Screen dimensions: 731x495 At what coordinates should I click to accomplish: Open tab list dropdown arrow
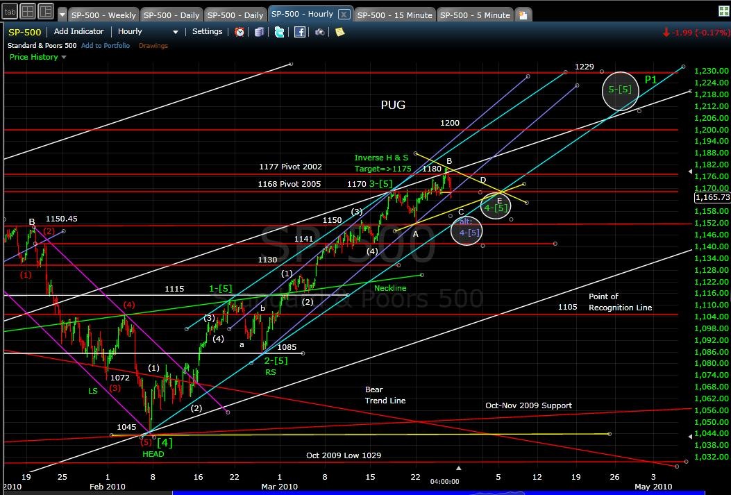coord(62,15)
